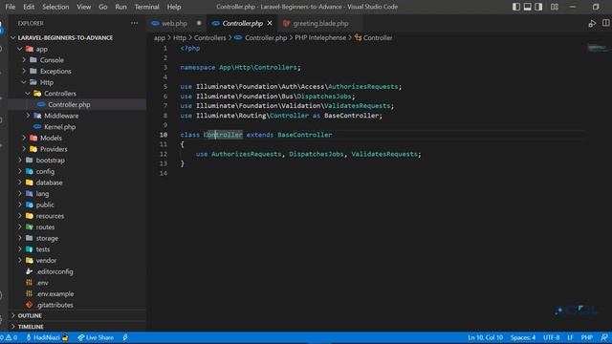Viewport: 612px width, 344px height.
Task: Change UTF-8 file encoding
Action: 552,337
